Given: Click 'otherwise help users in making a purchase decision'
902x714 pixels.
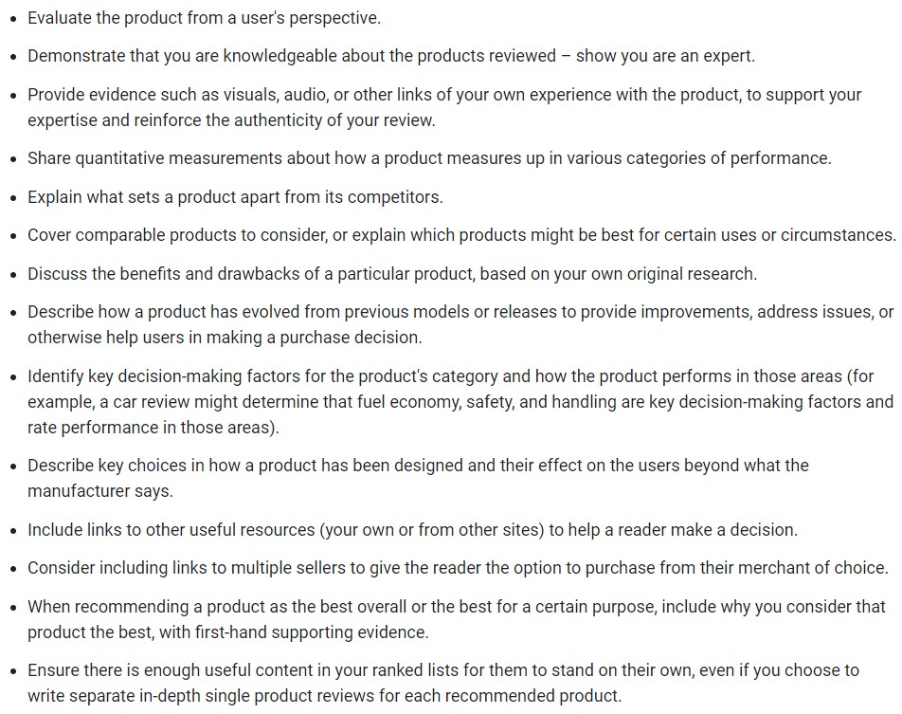Looking at the screenshot, I should (225, 337).
